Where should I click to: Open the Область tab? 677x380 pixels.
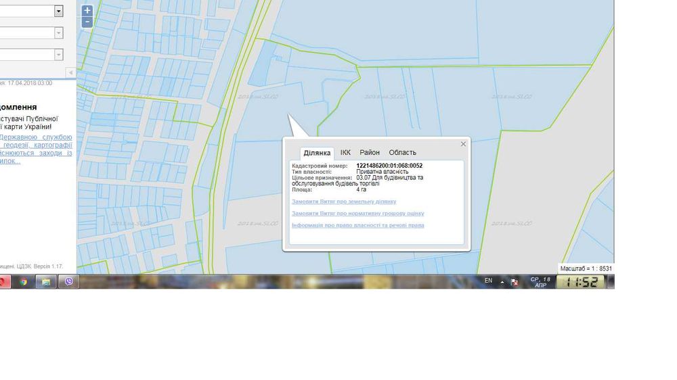pos(402,153)
